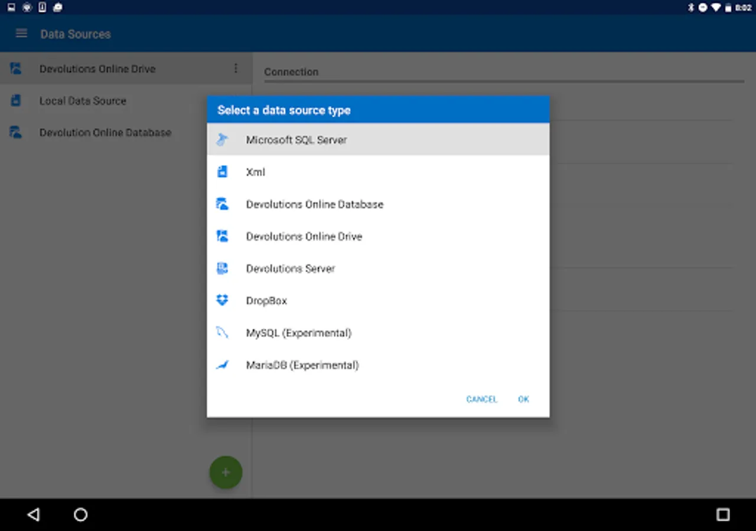Select Devolutions Server data source type
The width and height of the screenshot is (756, 531).
[378, 268]
